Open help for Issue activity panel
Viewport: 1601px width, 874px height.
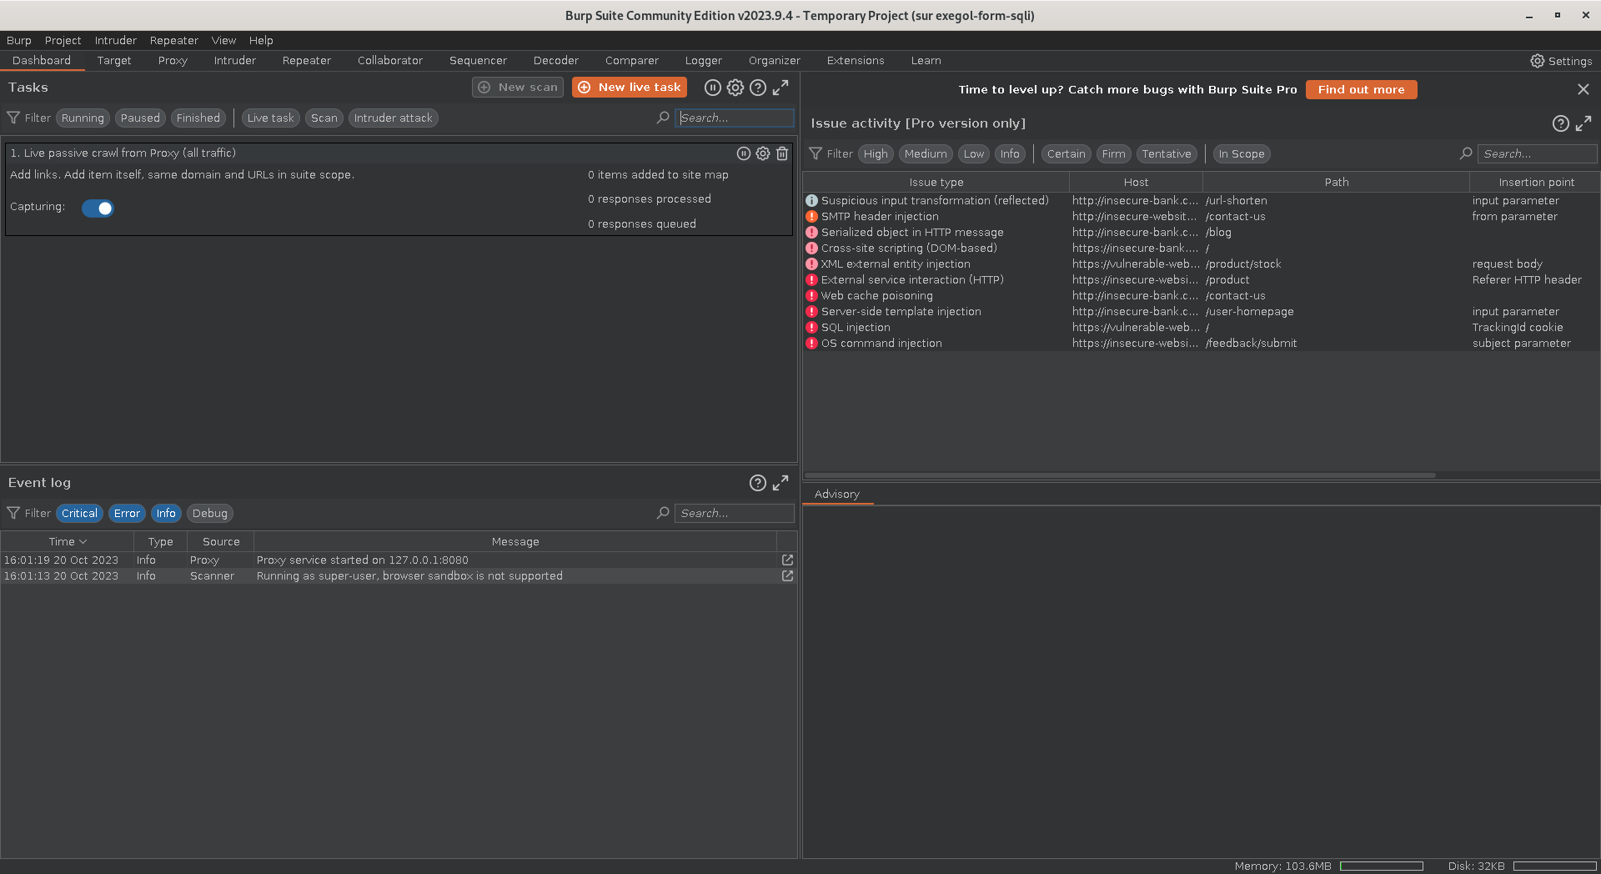pyautogui.click(x=1560, y=123)
